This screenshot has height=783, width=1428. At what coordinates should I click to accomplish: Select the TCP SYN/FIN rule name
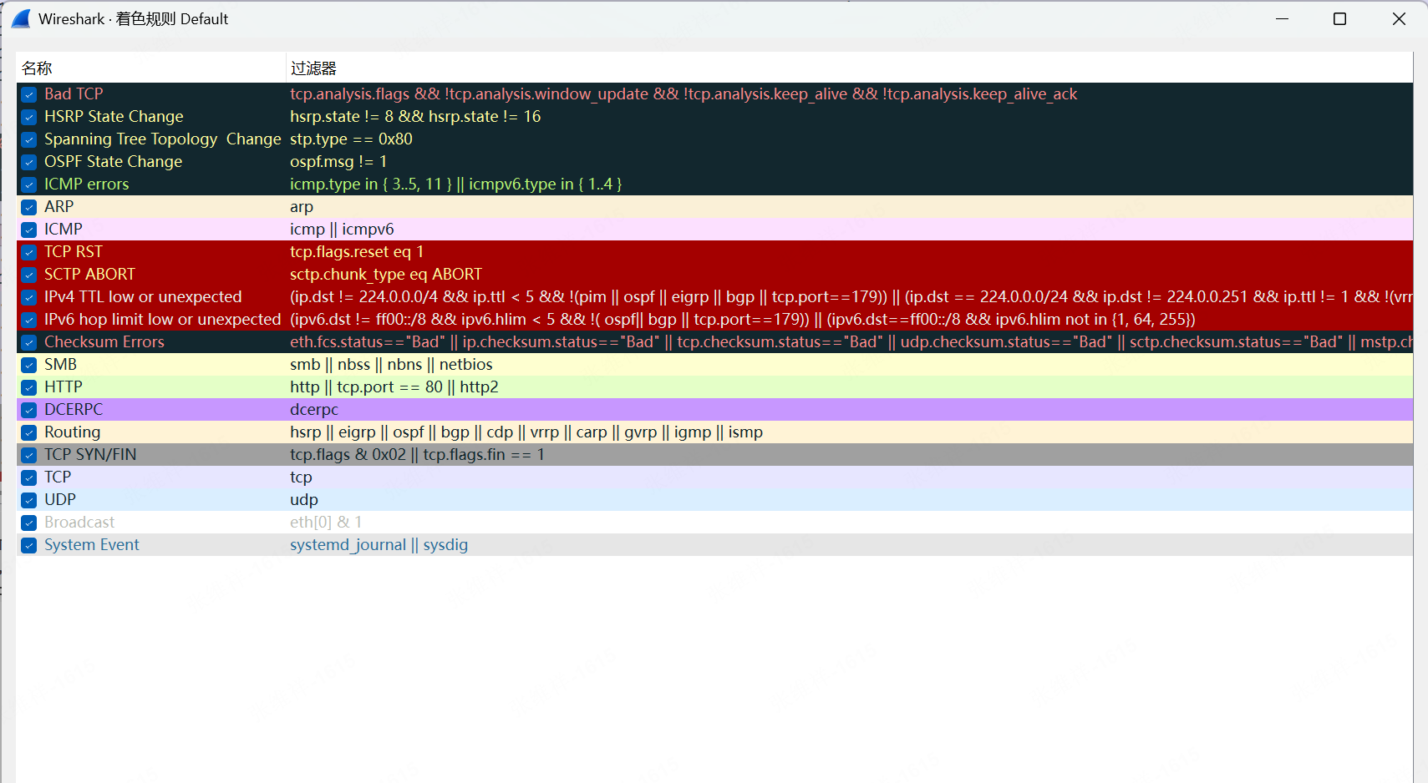90,455
